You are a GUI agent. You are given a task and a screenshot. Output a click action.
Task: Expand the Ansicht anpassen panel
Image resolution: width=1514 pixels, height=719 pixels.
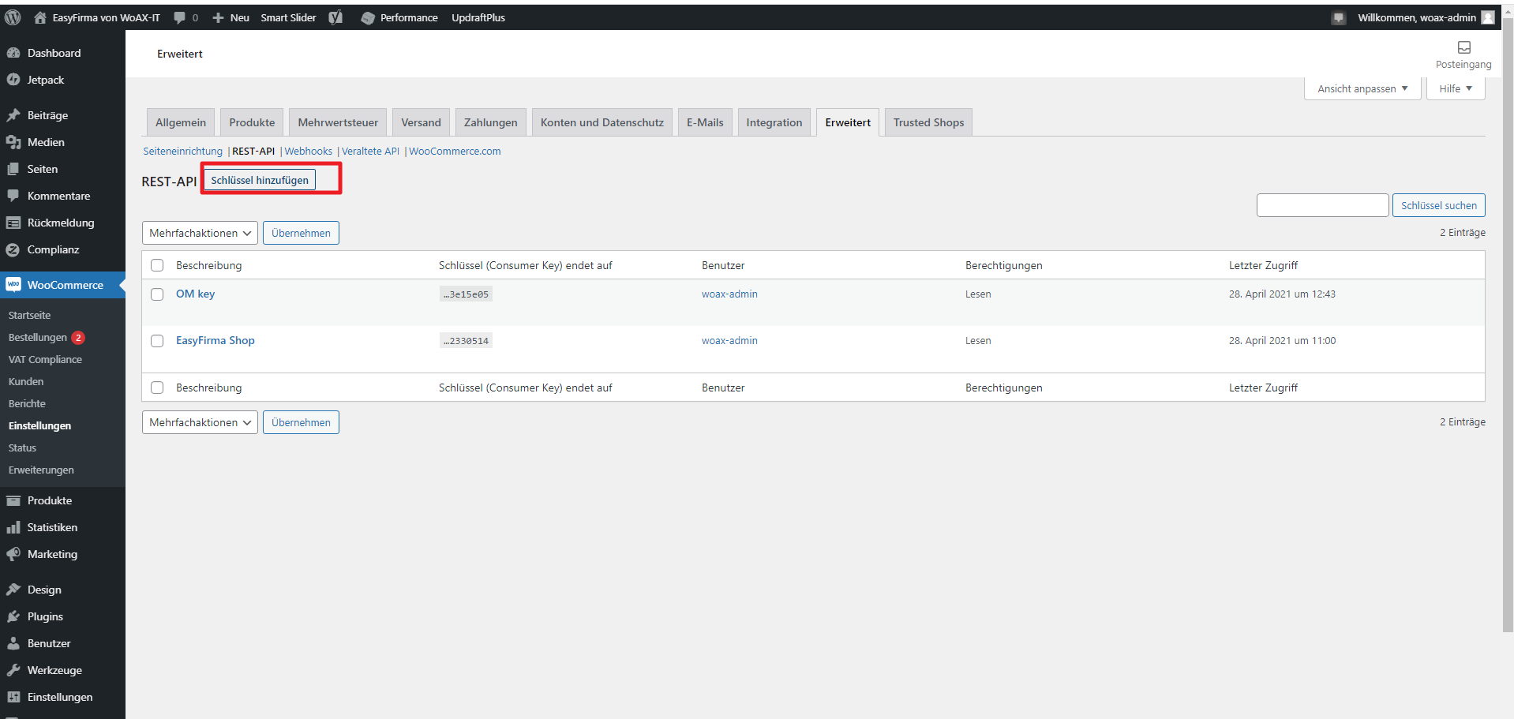(x=1362, y=88)
